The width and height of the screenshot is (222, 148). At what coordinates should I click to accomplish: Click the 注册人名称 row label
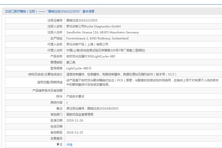click(x=55, y=26)
